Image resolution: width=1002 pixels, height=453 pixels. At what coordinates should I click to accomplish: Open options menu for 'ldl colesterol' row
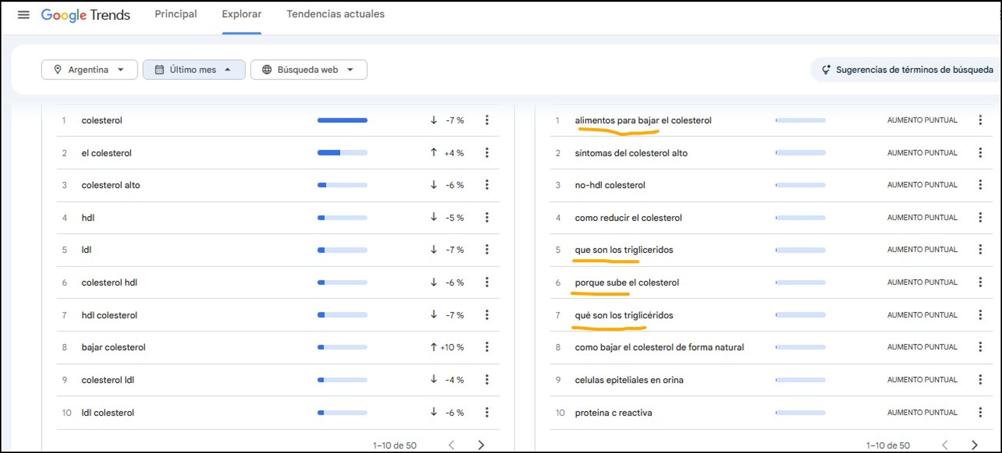click(x=487, y=412)
